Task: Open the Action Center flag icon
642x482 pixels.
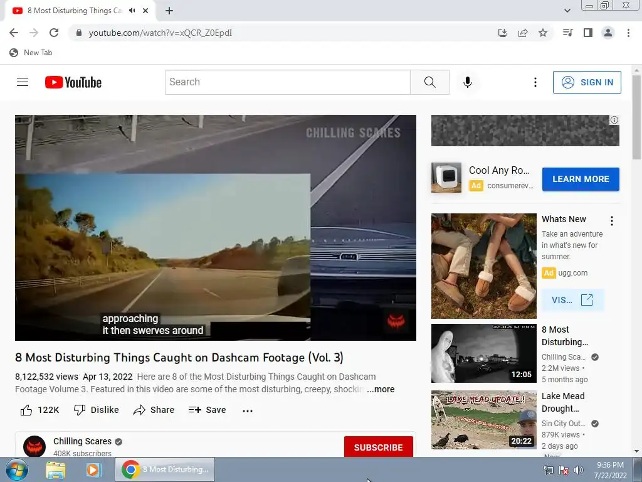Action: click(564, 470)
